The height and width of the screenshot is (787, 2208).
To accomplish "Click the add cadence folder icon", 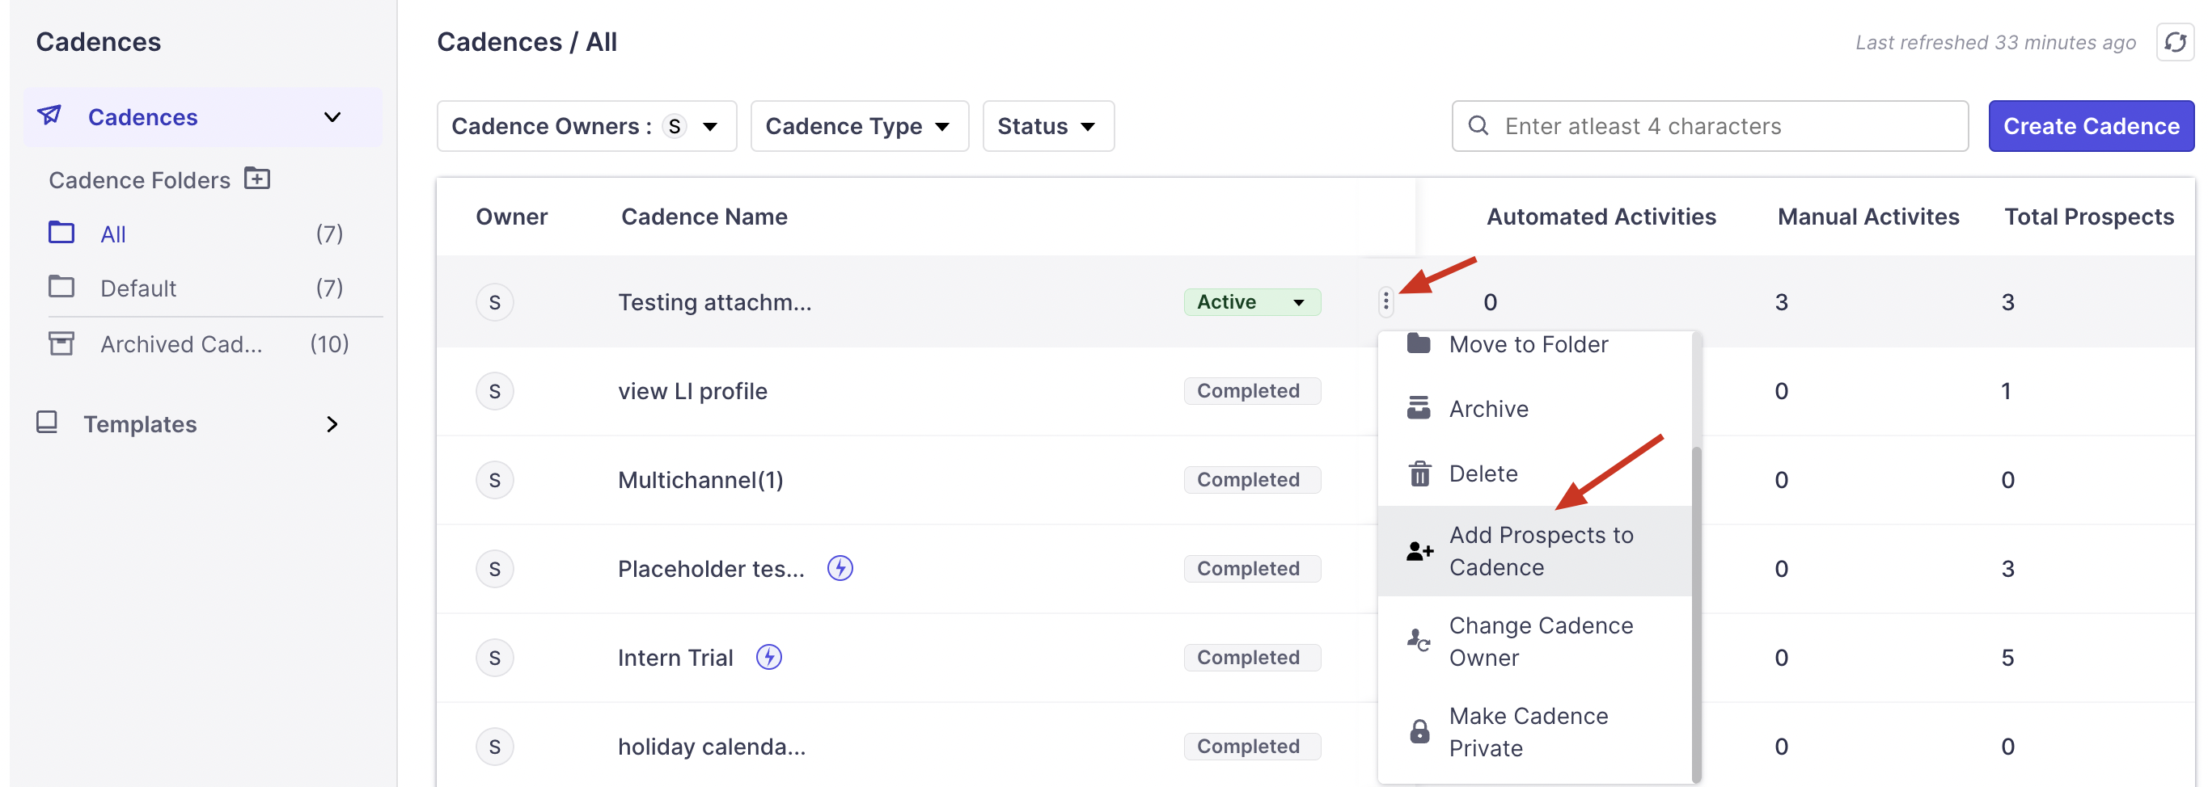I will pyautogui.click(x=257, y=178).
